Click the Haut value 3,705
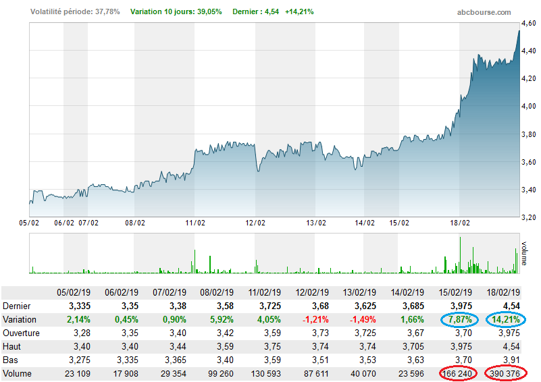 point(413,346)
